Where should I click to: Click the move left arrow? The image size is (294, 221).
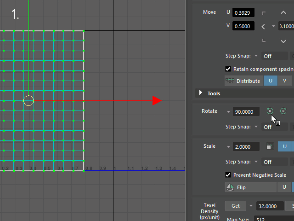tap(263, 26)
